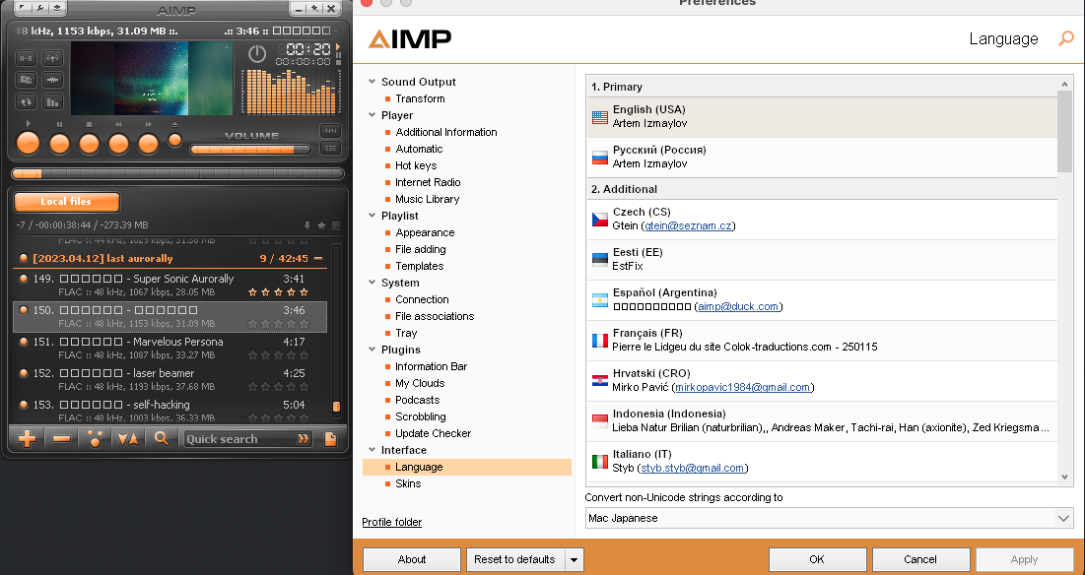
Task: Rate track 151 Marvelous Persona five stars
Action: click(x=304, y=355)
